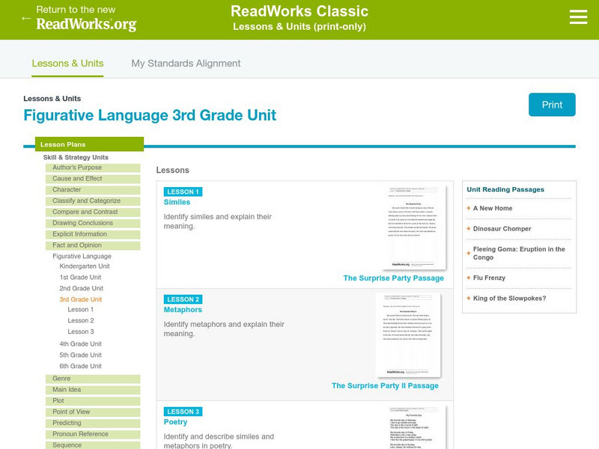Image resolution: width=599 pixels, height=449 pixels.
Task: Click the Lessons & Units breadcrumb text
Action: (x=52, y=99)
